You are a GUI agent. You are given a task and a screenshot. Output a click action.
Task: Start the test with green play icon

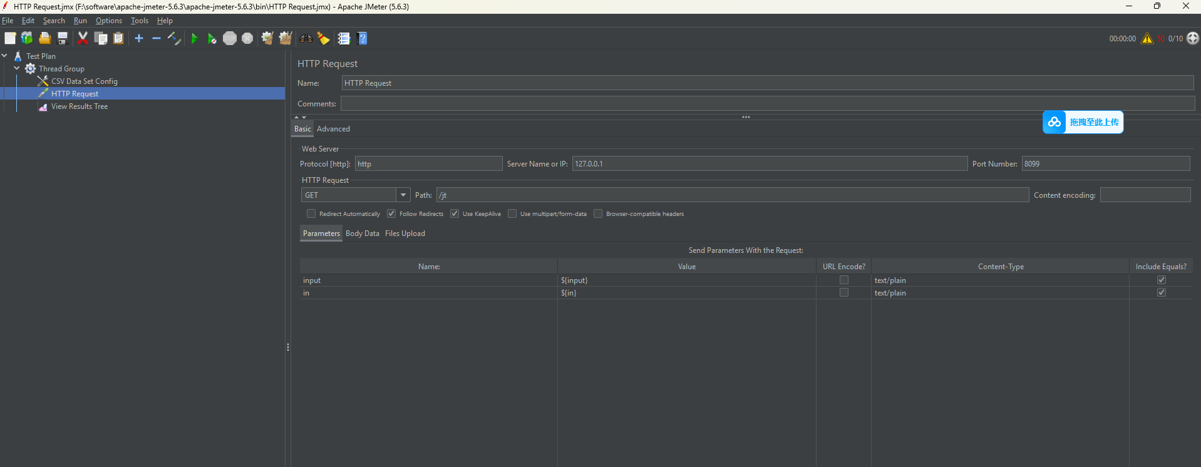194,38
